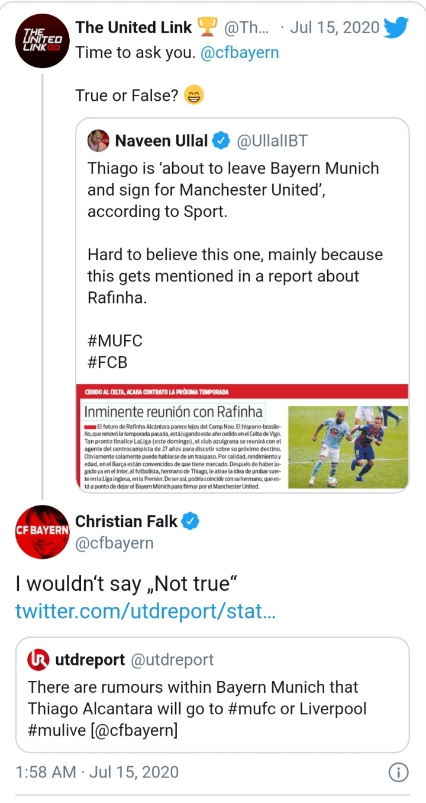Image resolution: width=426 pixels, height=803 pixels.
Task: Click The United Link account name
Action: coord(134,27)
